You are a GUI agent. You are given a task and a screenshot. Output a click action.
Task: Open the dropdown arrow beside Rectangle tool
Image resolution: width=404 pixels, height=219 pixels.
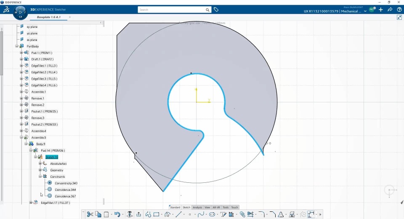[162, 215]
